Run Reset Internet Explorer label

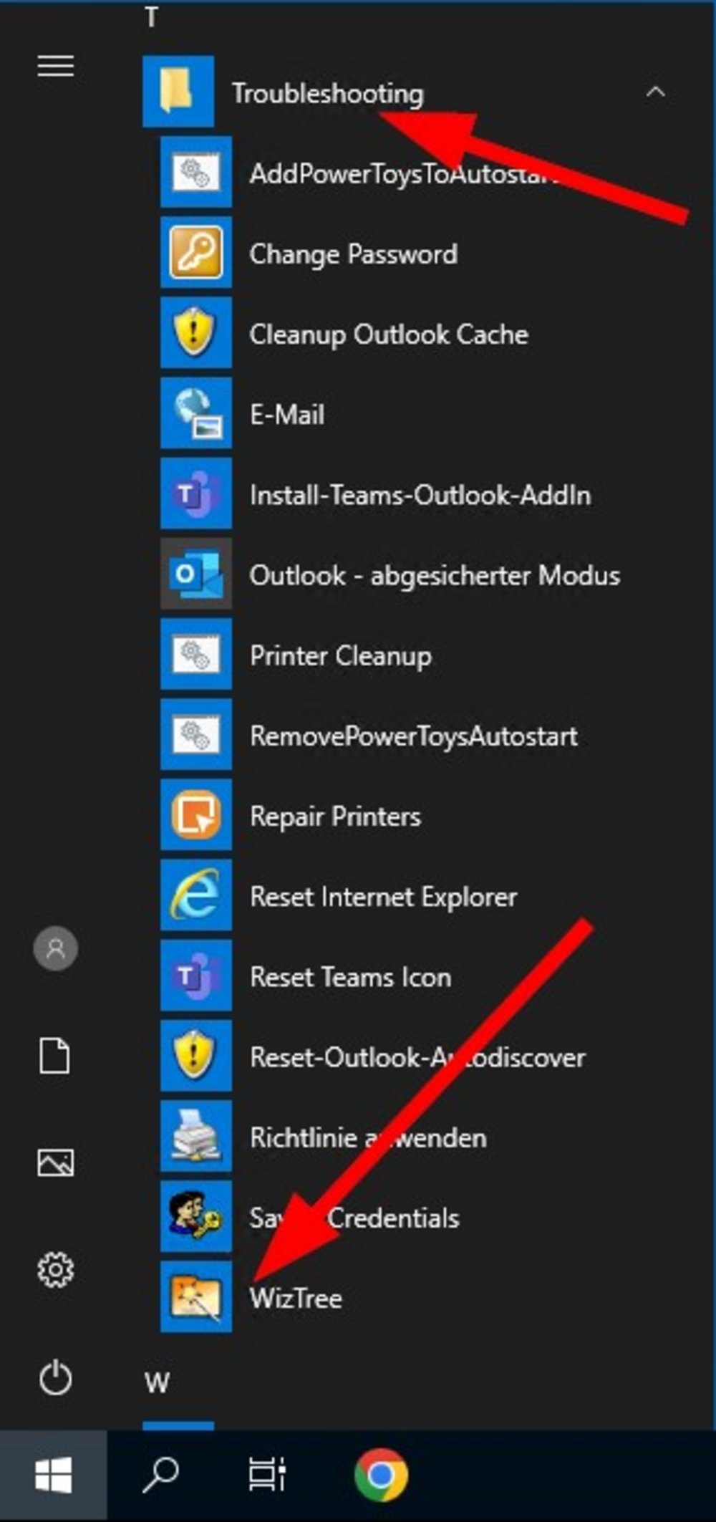pos(383,897)
